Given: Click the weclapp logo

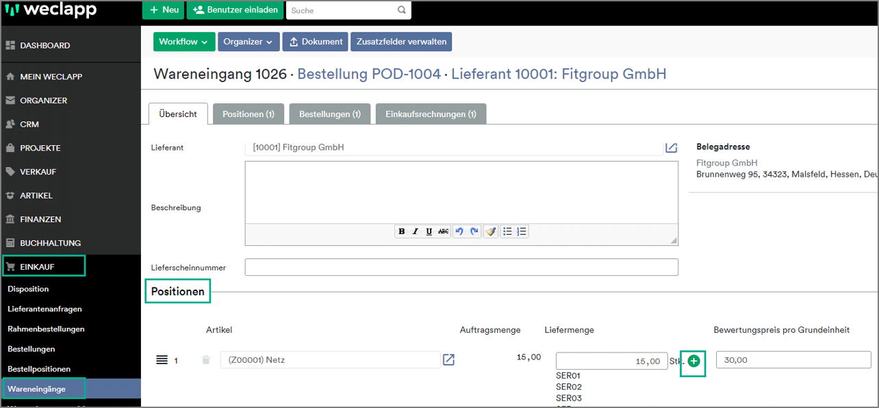Looking at the screenshot, I should (50, 10).
